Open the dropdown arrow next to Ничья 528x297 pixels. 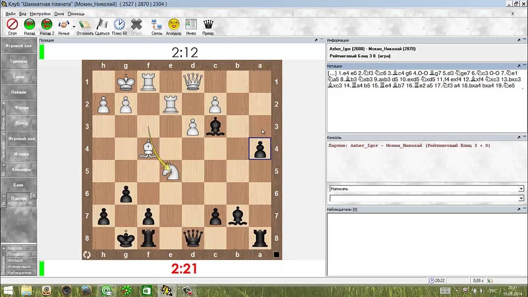point(74,26)
